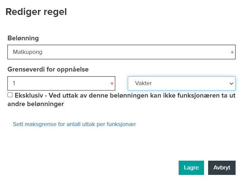Click the red asterisk in the Grenseverdi field
241x181 pixels.
(112, 84)
